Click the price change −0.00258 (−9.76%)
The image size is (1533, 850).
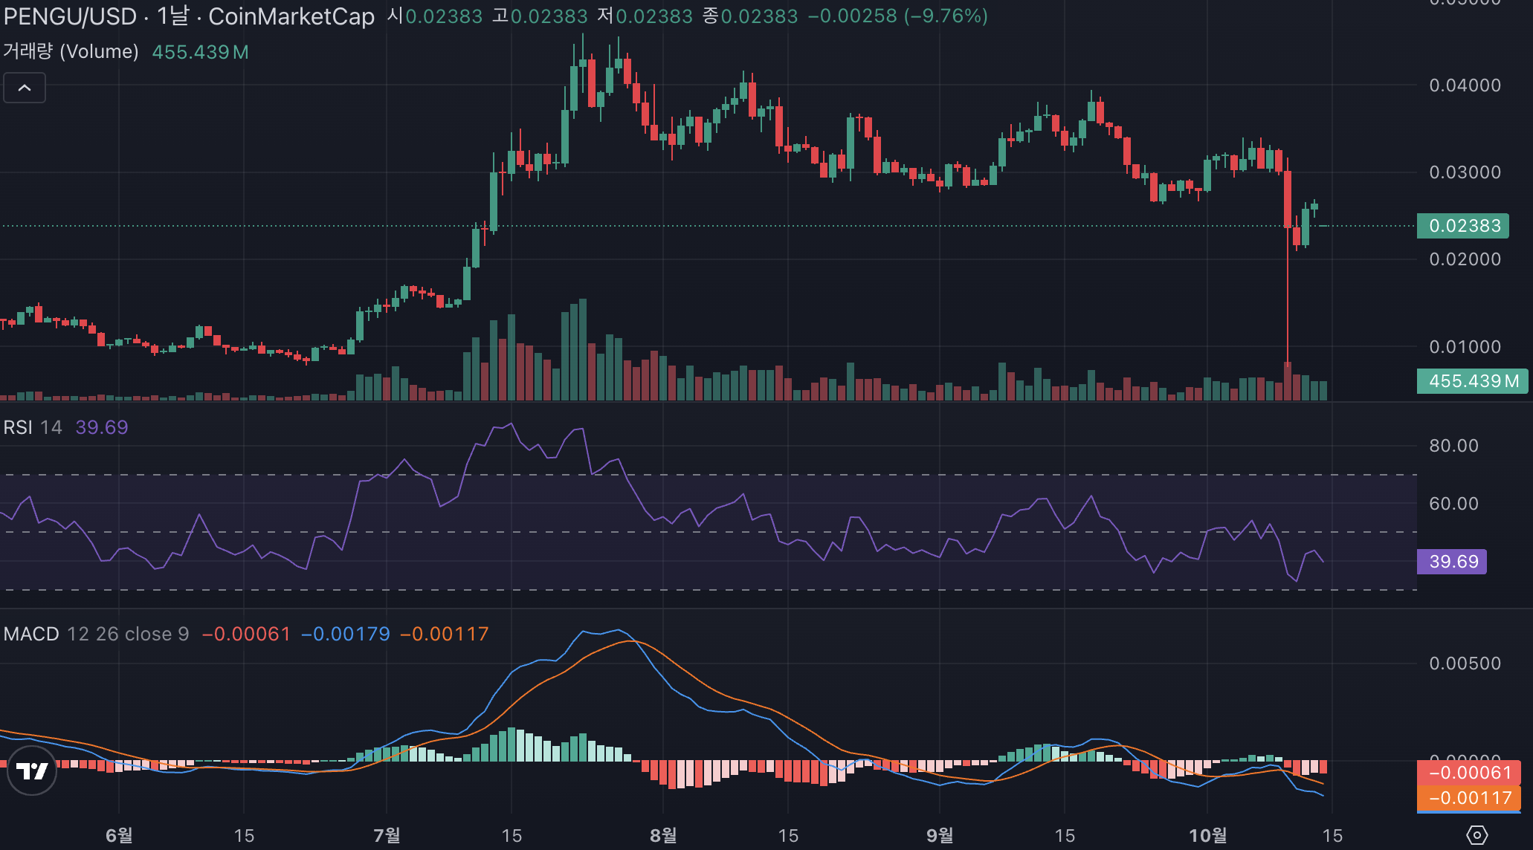[x=898, y=16]
